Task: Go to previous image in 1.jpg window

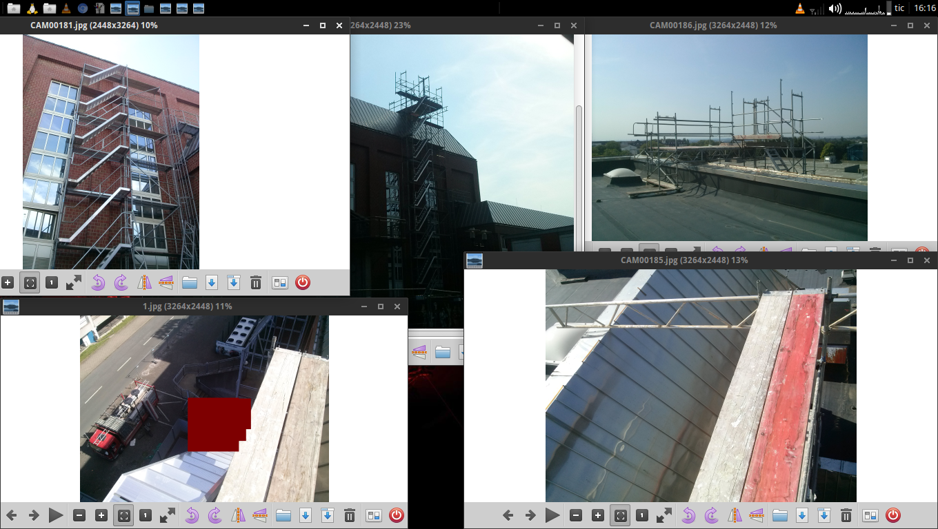Action: 12,515
